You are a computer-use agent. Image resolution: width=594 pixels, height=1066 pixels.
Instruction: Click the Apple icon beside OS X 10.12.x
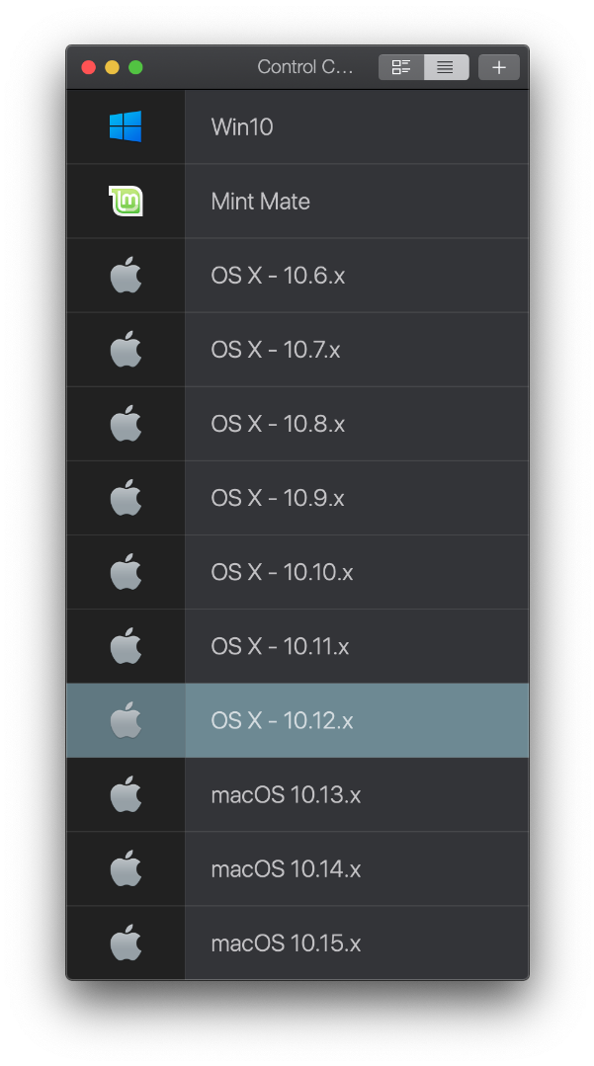pos(126,720)
